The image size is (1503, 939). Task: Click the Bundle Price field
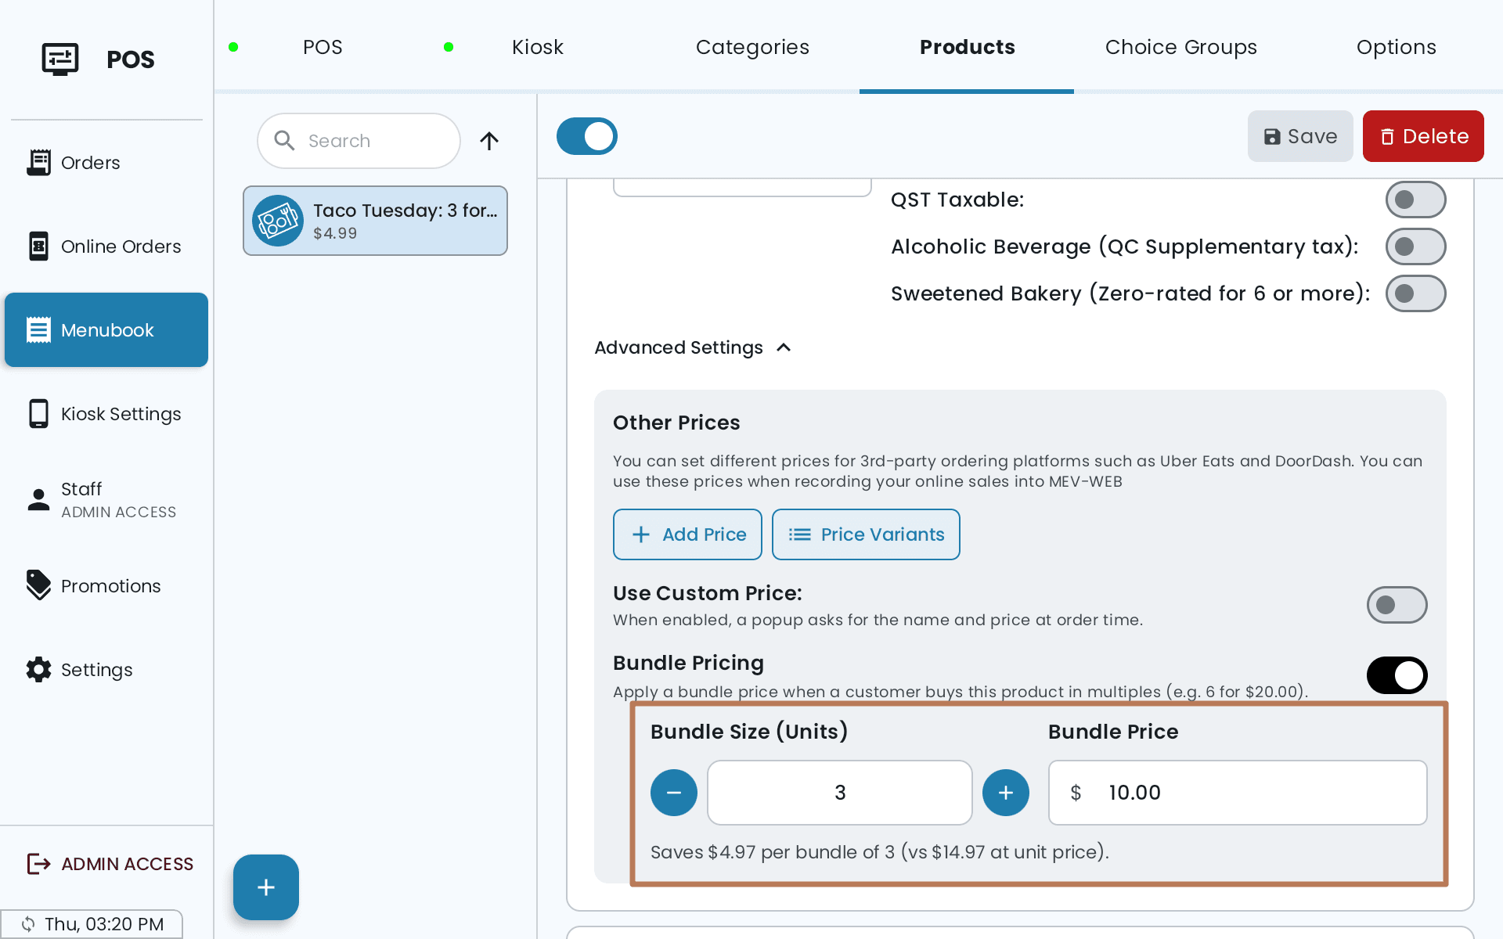pos(1238,793)
